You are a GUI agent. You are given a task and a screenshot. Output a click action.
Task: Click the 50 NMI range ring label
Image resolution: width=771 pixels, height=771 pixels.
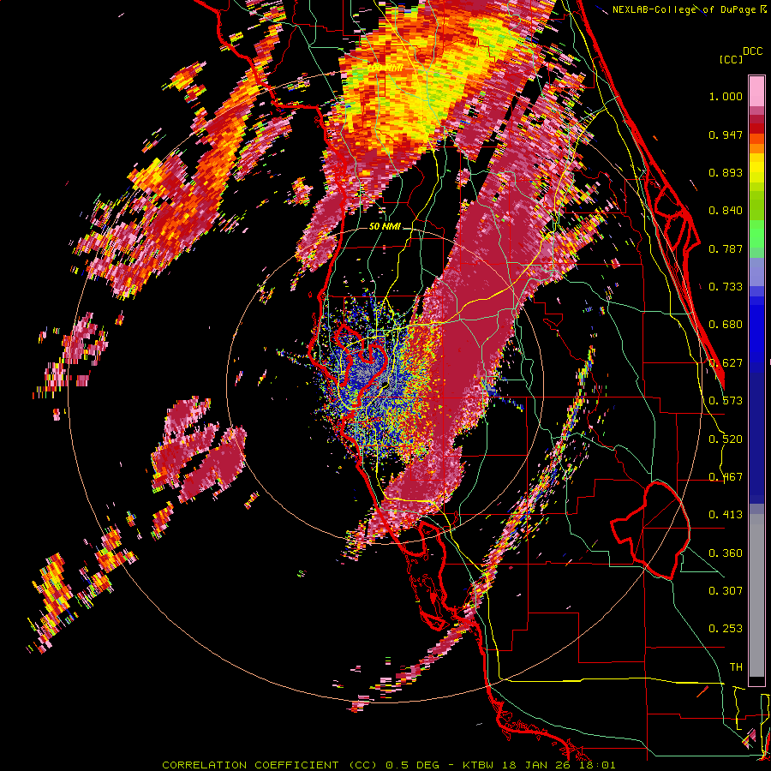[385, 227]
